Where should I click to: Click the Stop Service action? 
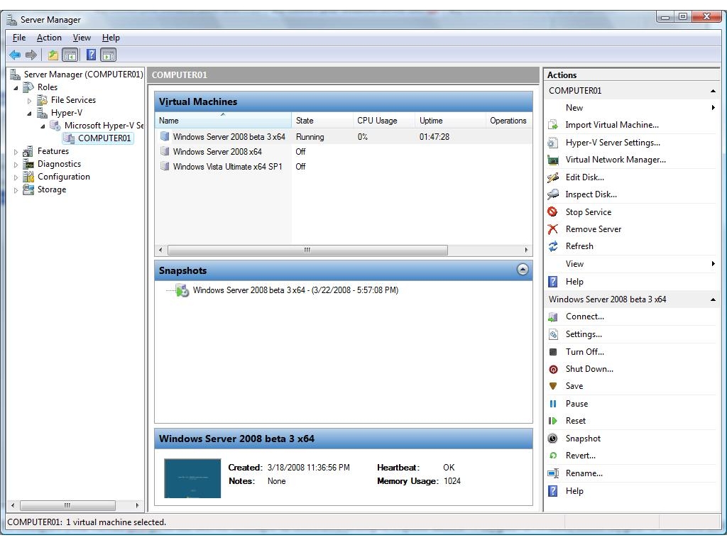pos(588,211)
